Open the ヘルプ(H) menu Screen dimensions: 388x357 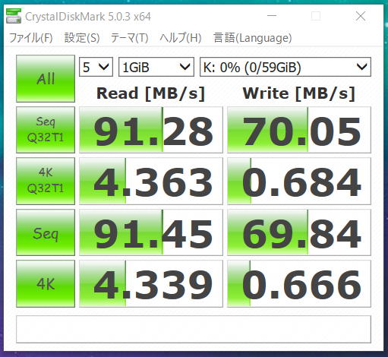[x=181, y=38]
